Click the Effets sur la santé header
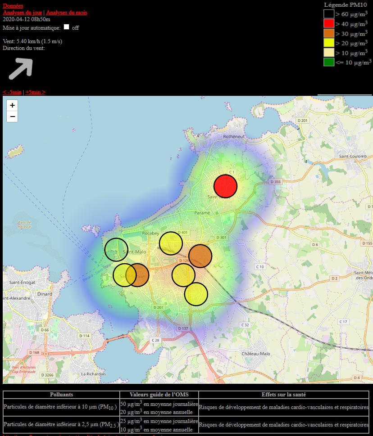Image resolution: width=373 pixels, height=436 pixels. (284, 395)
